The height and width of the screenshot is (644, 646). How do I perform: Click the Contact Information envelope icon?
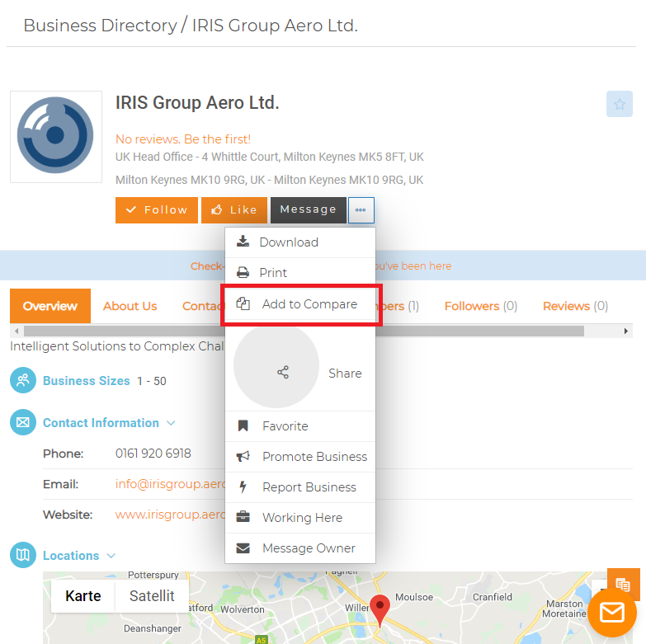pos(23,422)
